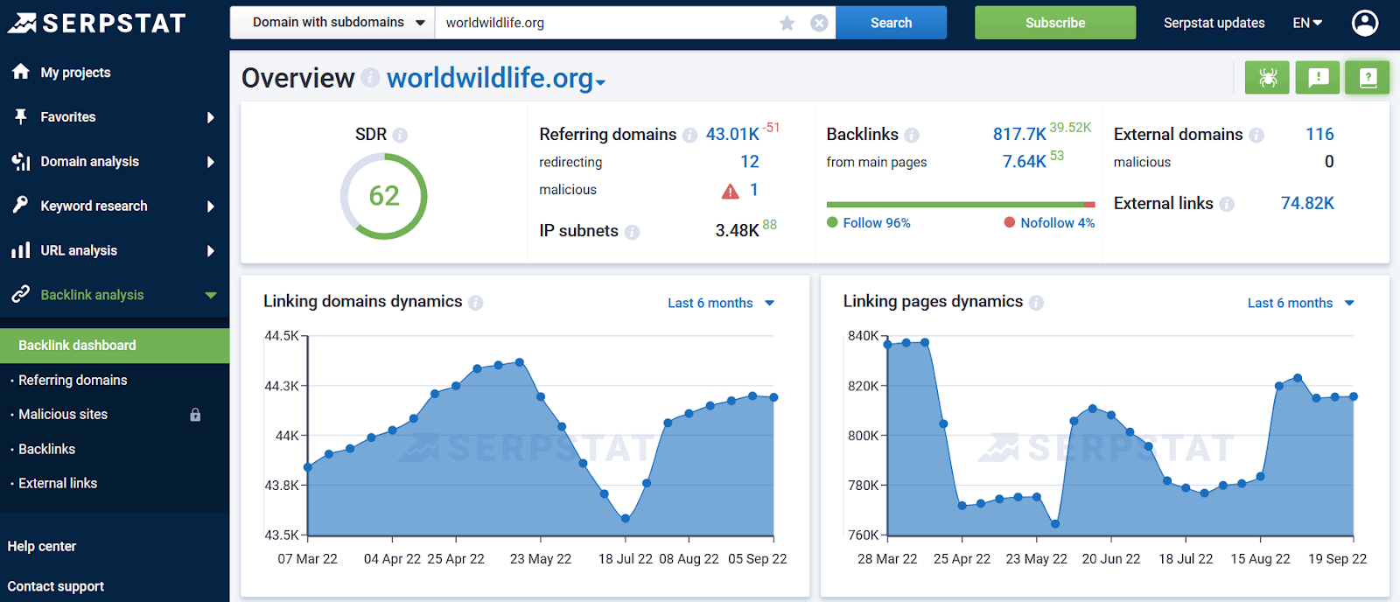Click the '3.48K' IP subnets value

[737, 231]
